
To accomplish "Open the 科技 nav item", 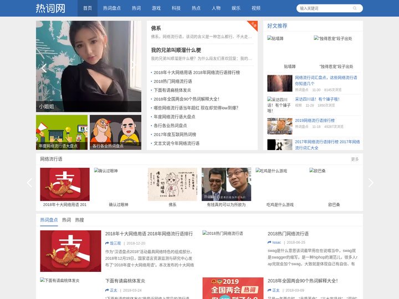I will point(176,8).
